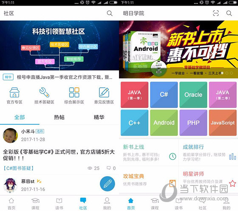Open 我的 in the community screen bottom bar
Screen dimensions: 238x211
tap(107, 204)
